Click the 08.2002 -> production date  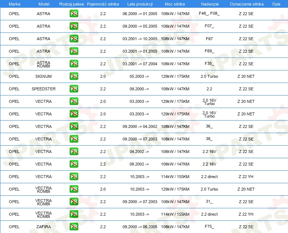(139, 164)
